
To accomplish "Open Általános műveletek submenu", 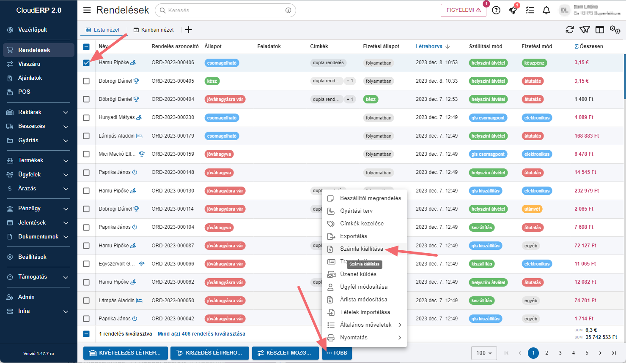I will pos(364,325).
